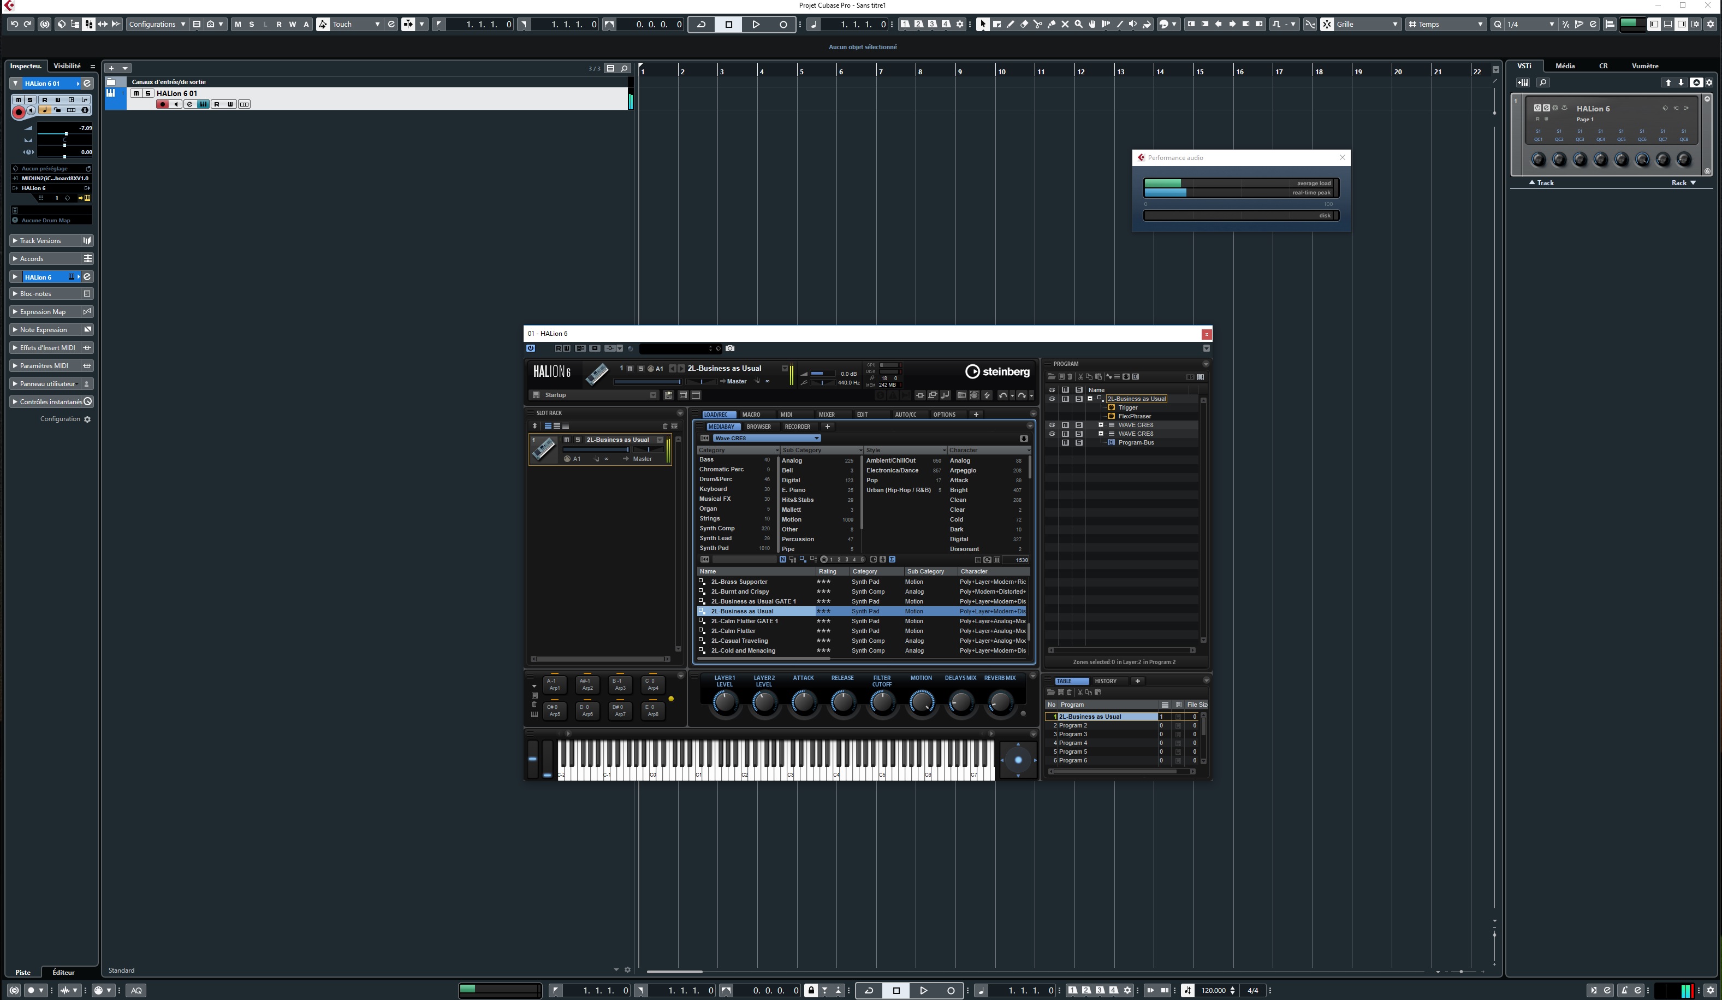1722x1000 pixels.
Task: Select the Range Selection tool
Action: point(996,24)
